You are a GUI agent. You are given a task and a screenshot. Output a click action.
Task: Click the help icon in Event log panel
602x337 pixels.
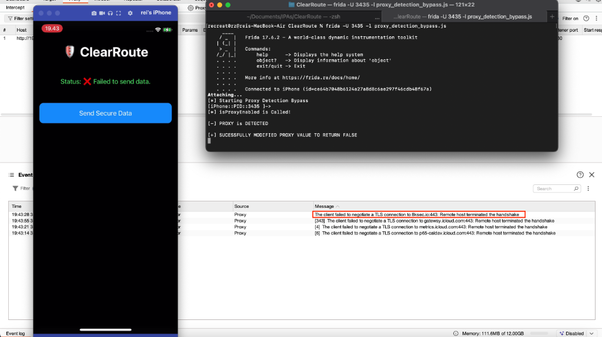tap(580, 174)
